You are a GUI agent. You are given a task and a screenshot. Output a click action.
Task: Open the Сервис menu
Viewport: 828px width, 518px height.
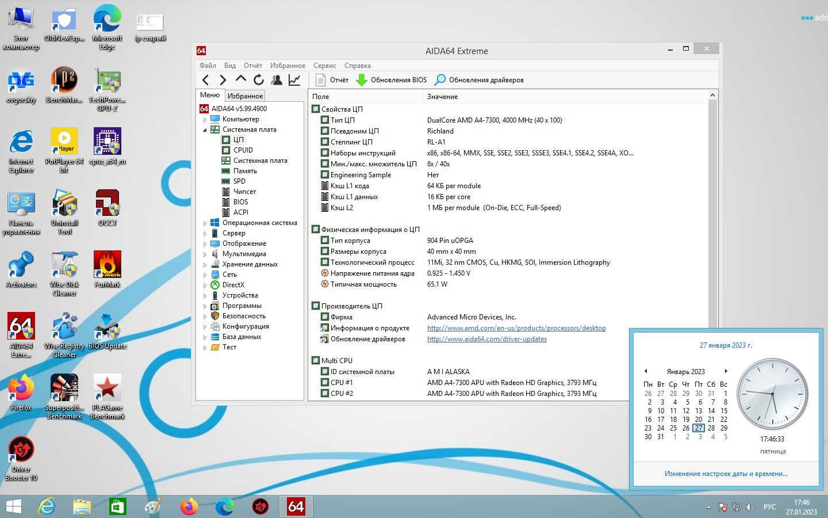point(325,66)
